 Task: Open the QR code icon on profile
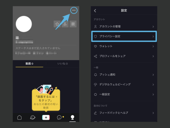(x=73, y=24)
